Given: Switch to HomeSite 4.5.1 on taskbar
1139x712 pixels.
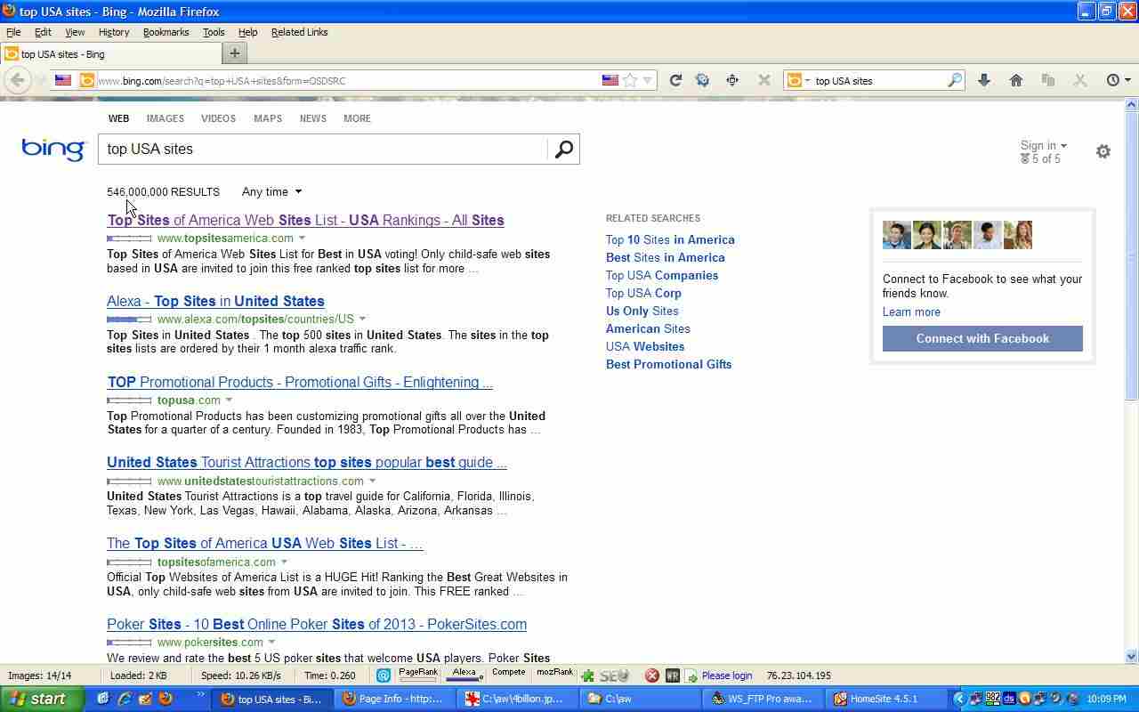Looking at the screenshot, I should pyautogui.click(x=885, y=699).
